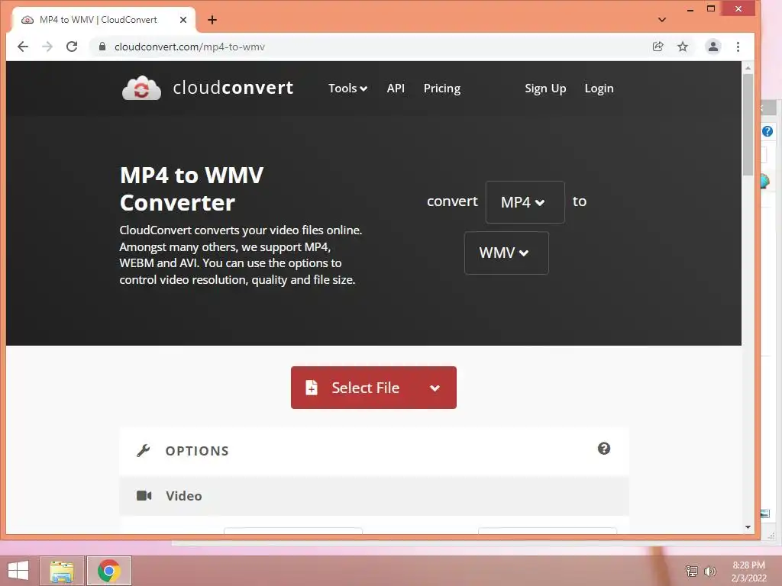Click the share page icon in the address bar
782x586 pixels.
658,47
